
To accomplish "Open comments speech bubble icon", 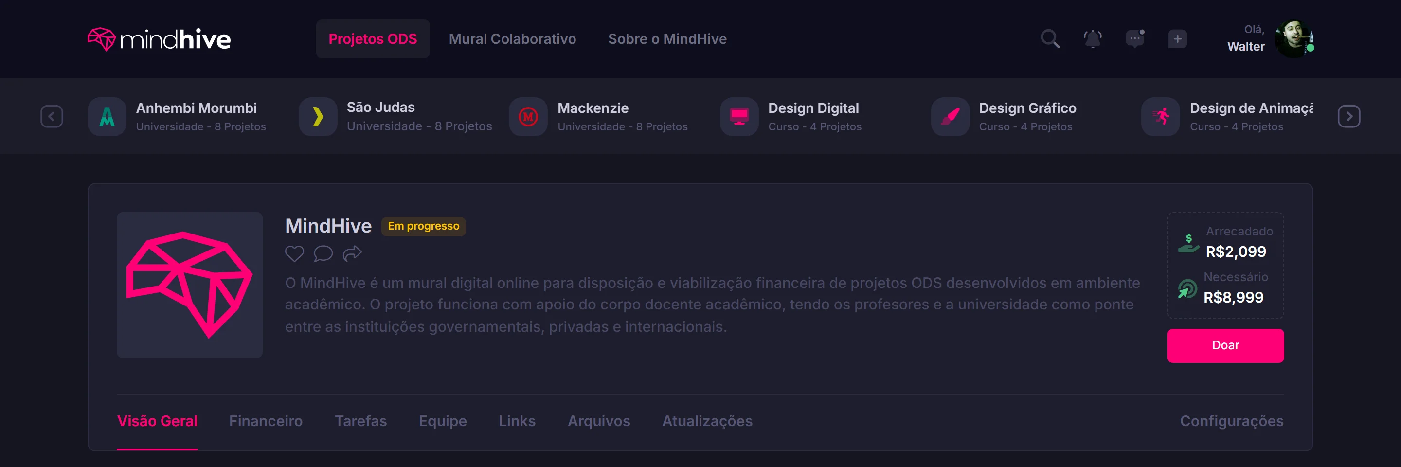I will (323, 253).
